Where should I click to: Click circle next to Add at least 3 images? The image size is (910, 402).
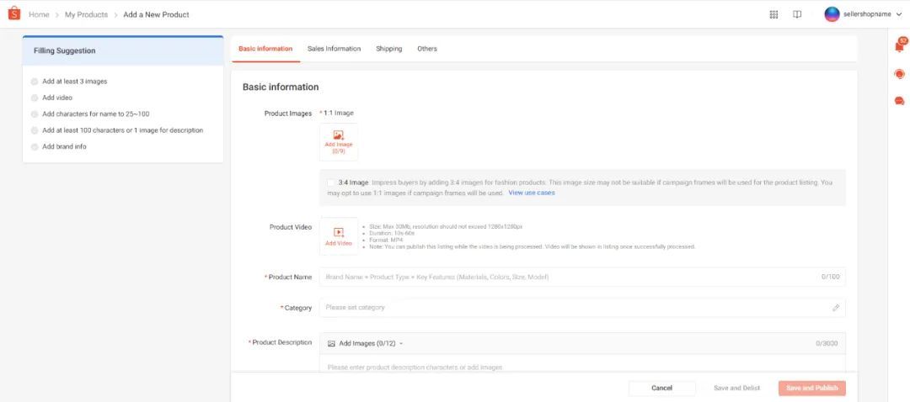[35, 82]
